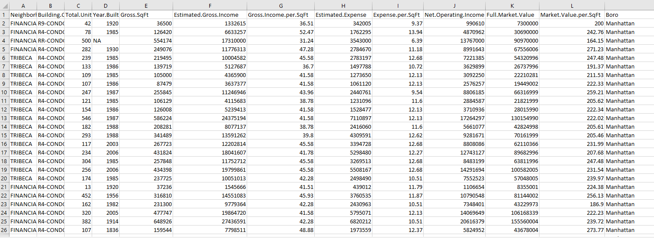This screenshot has width=654, height=238.
Task: Click cell with value 990610
Action: (x=454, y=23)
